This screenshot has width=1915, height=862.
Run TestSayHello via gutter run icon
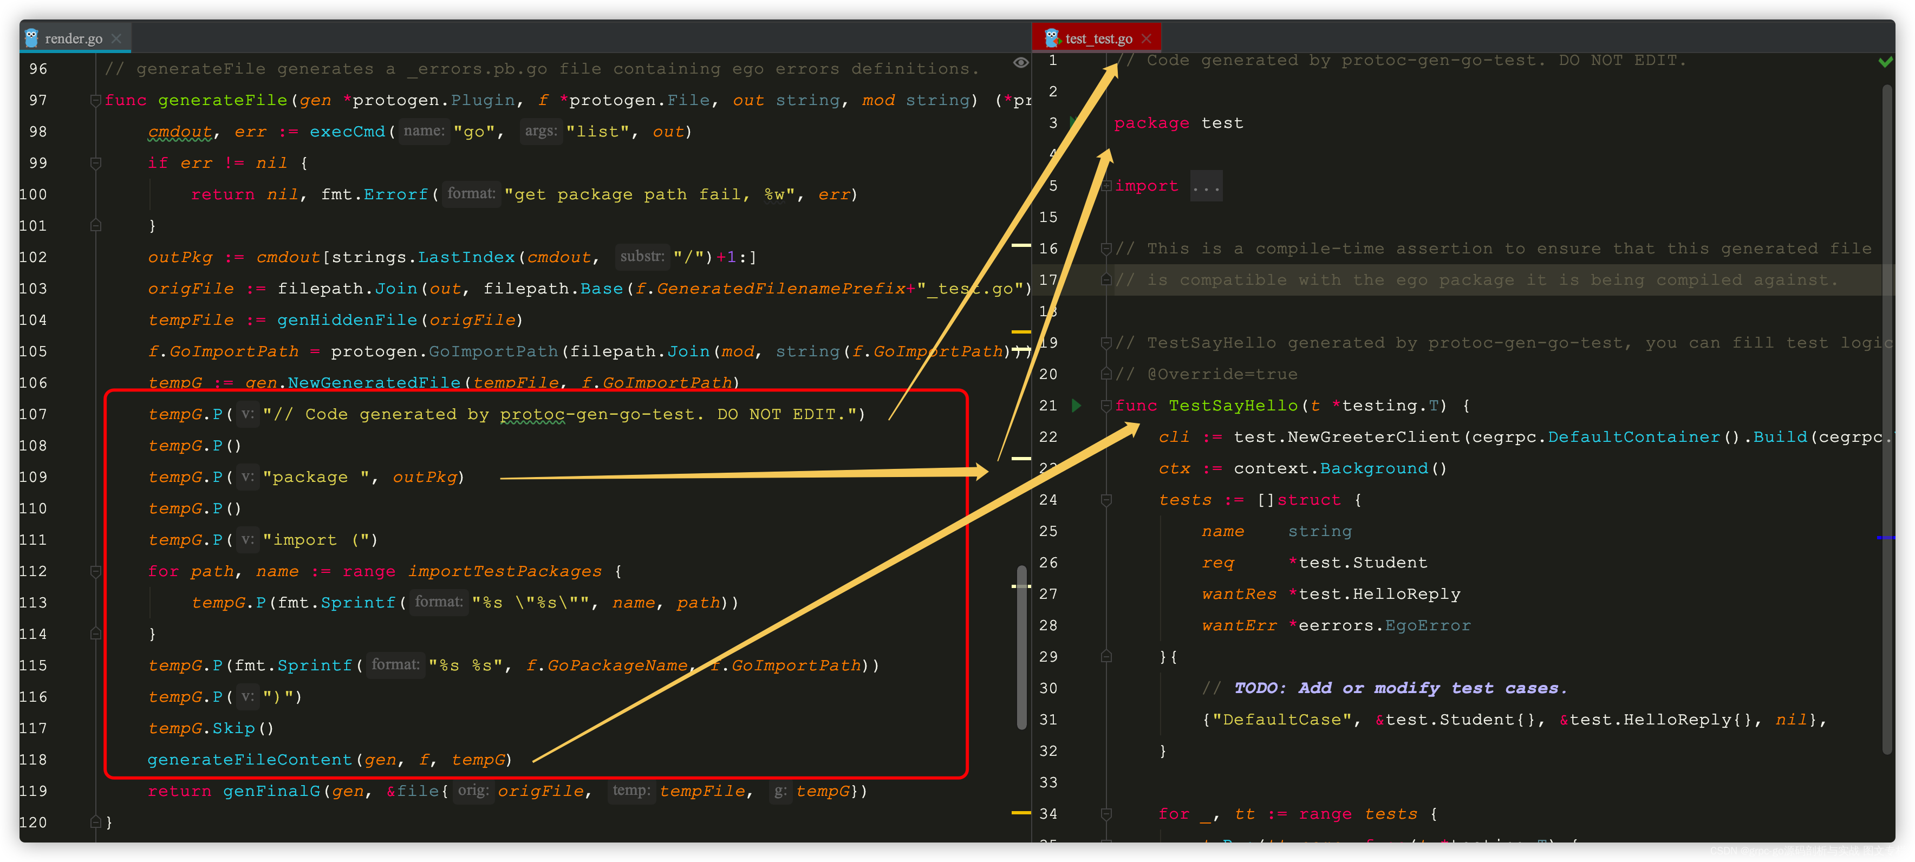coord(1076,406)
